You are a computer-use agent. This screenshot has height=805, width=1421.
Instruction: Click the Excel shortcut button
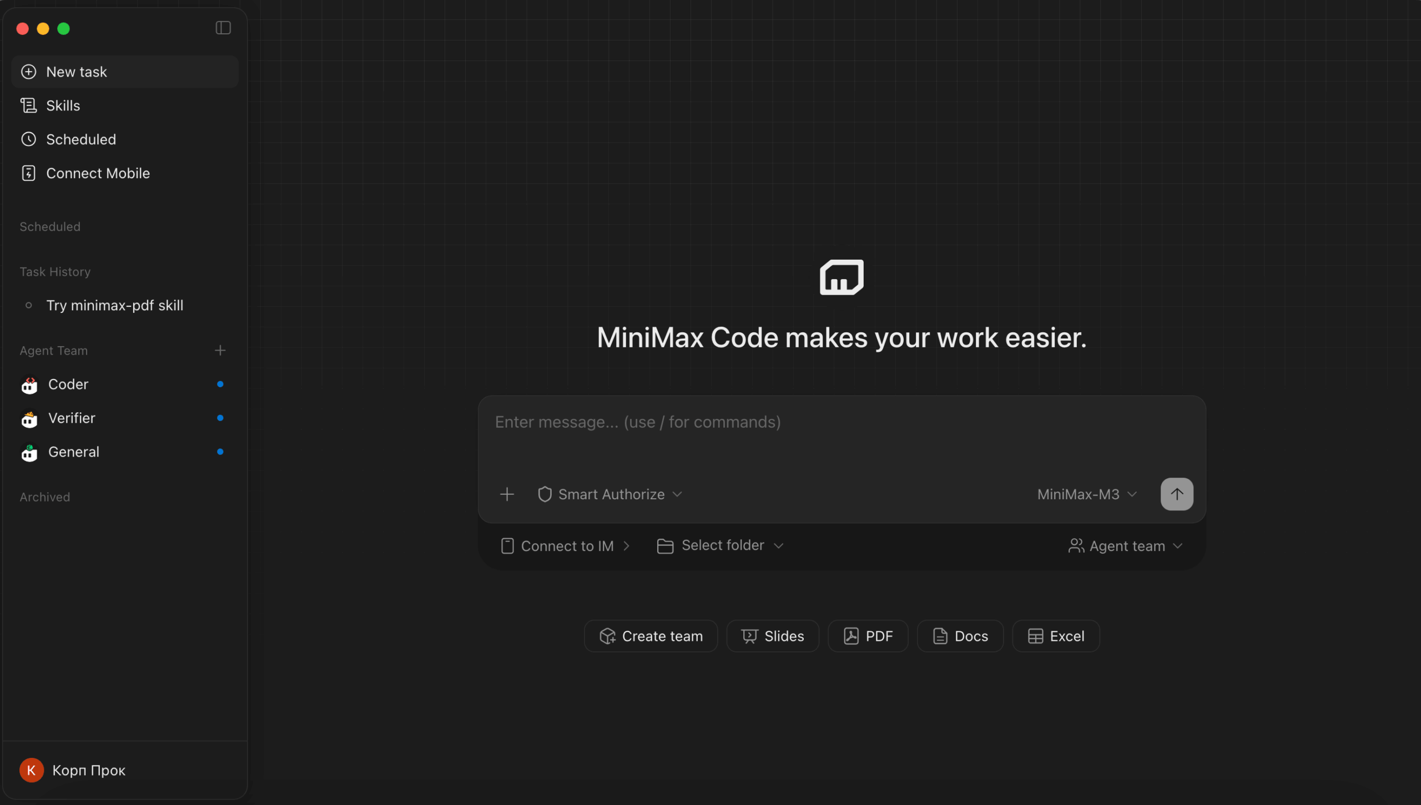pos(1056,636)
